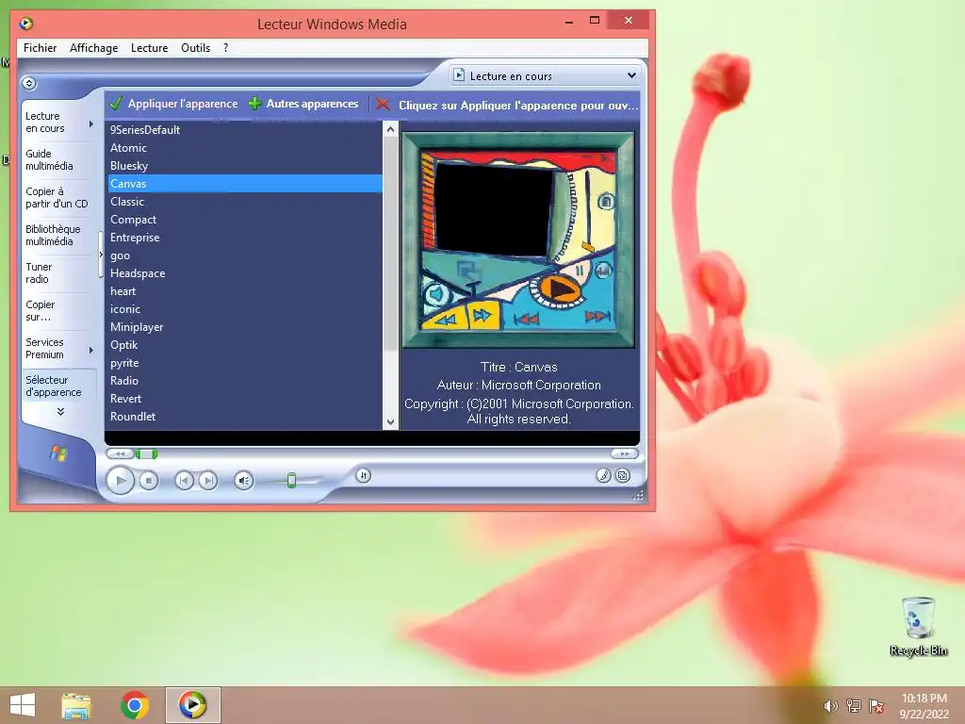Expand arrow next to Services Premium
The image size is (965, 724).
[x=91, y=350]
